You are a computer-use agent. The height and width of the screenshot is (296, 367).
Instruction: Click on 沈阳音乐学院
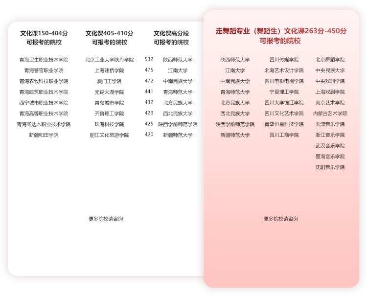tap(330, 167)
